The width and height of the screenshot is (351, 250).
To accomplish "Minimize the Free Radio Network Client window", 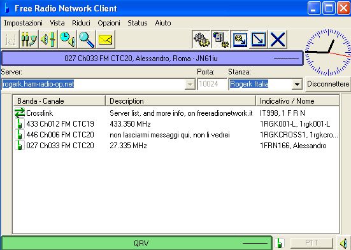I will point(313,8).
